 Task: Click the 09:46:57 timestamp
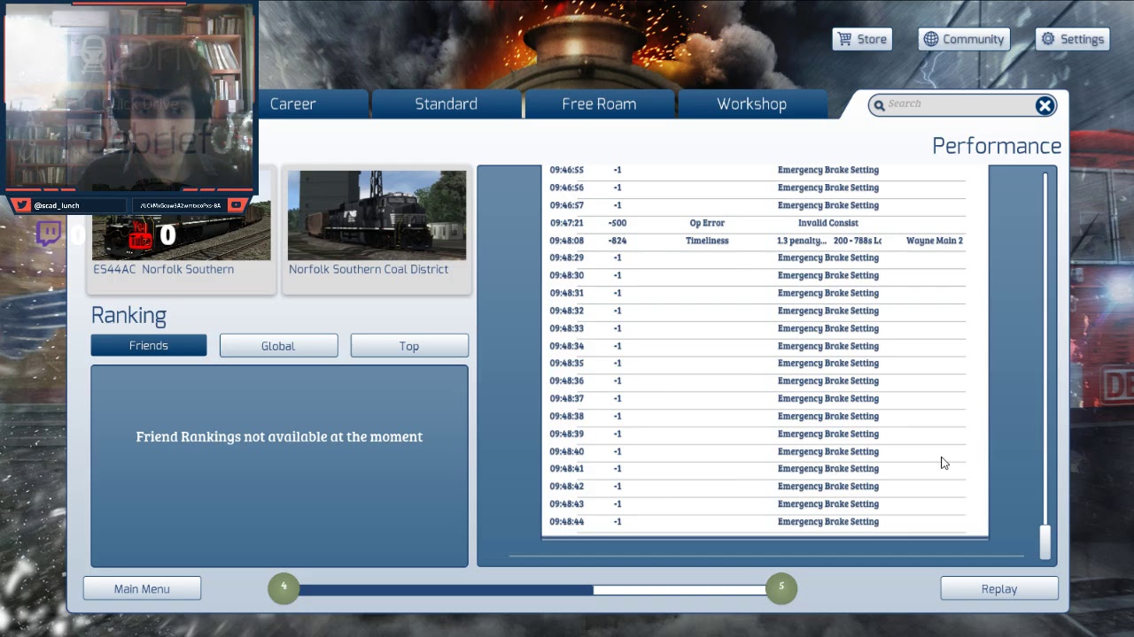point(566,205)
